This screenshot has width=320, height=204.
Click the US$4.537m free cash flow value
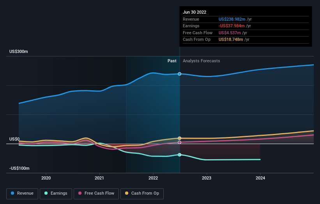pos(230,33)
